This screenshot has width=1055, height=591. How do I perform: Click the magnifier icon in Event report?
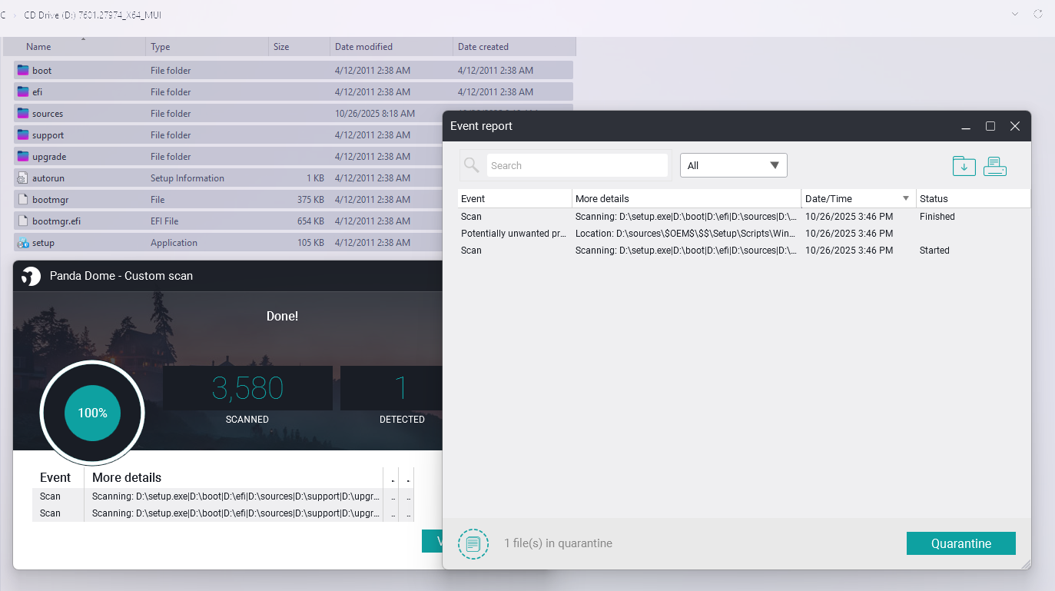(472, 165)
